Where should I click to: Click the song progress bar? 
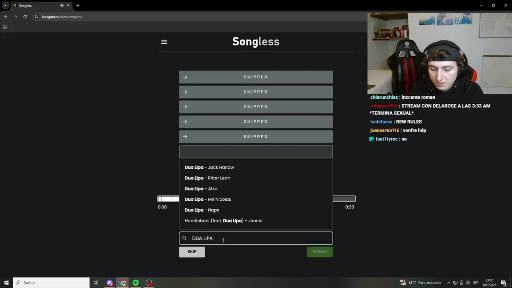click(256, 199)
